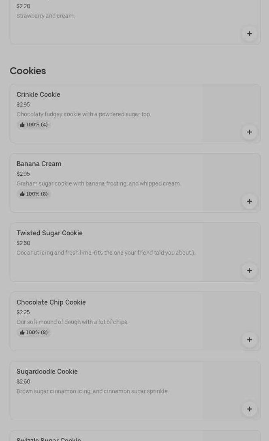Add the Strawberry and cream item
This screenshot has height=441, width=269.
point(249,34)
